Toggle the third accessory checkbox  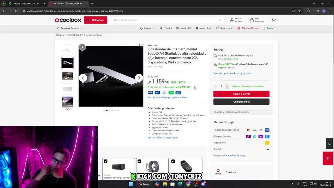pos(173,161)
